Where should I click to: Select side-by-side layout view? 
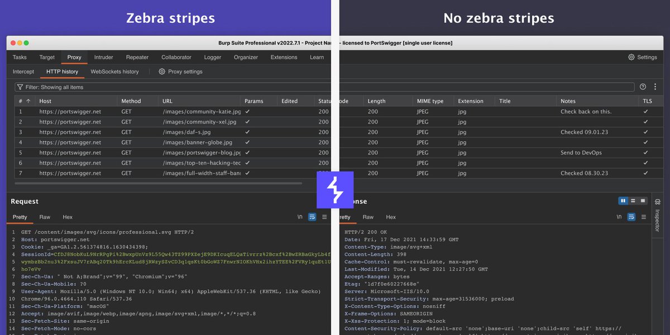(623, 200)
